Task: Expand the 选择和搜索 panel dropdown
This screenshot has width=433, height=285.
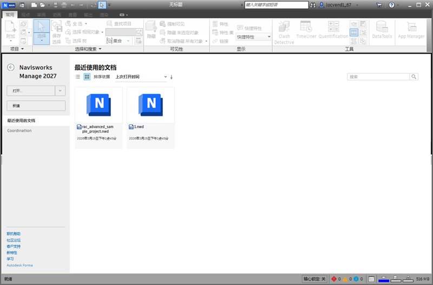Action: click(88, 49)
